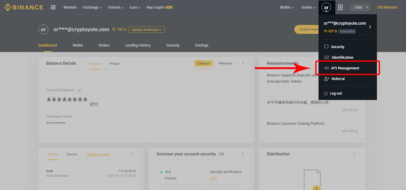Click the Binance logo
The width and height of the screenshot is (406, 190).
click(23, 7)
